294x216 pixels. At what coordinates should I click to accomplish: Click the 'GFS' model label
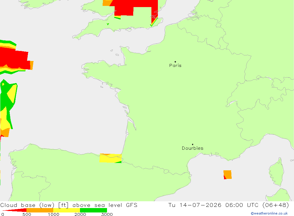pyautogui.click(x=132, y=205)
